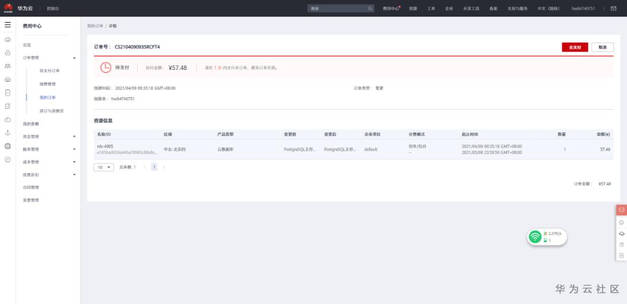Expand the 成本管理 menu section

click(x=74, y=162)
